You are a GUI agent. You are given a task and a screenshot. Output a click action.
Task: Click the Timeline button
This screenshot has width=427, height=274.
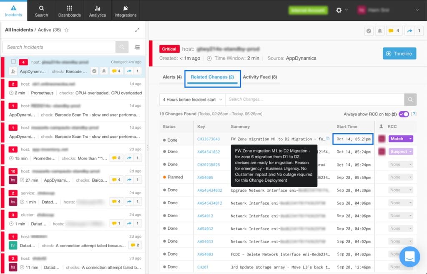click(399, 53)
